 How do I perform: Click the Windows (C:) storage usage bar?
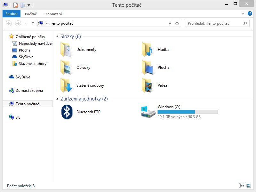188,112
